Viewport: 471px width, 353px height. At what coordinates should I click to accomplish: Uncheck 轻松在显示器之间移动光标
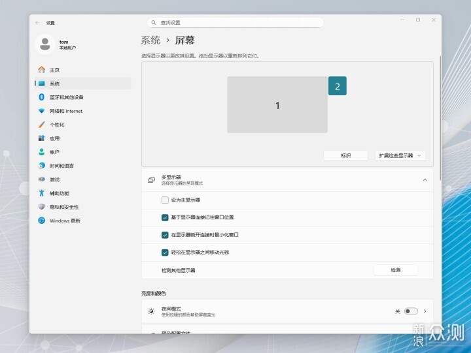click(x=165, y=253)
